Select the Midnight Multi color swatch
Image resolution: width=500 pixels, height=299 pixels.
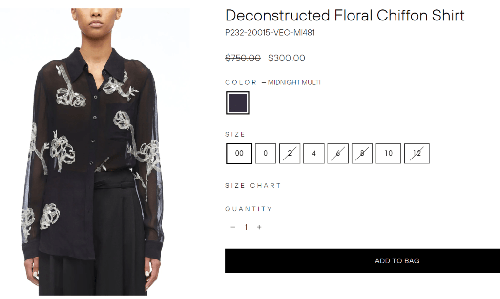tap(238, 103)
